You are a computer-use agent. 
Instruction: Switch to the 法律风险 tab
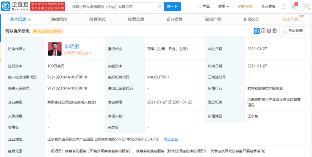click(x=59, y=19)
